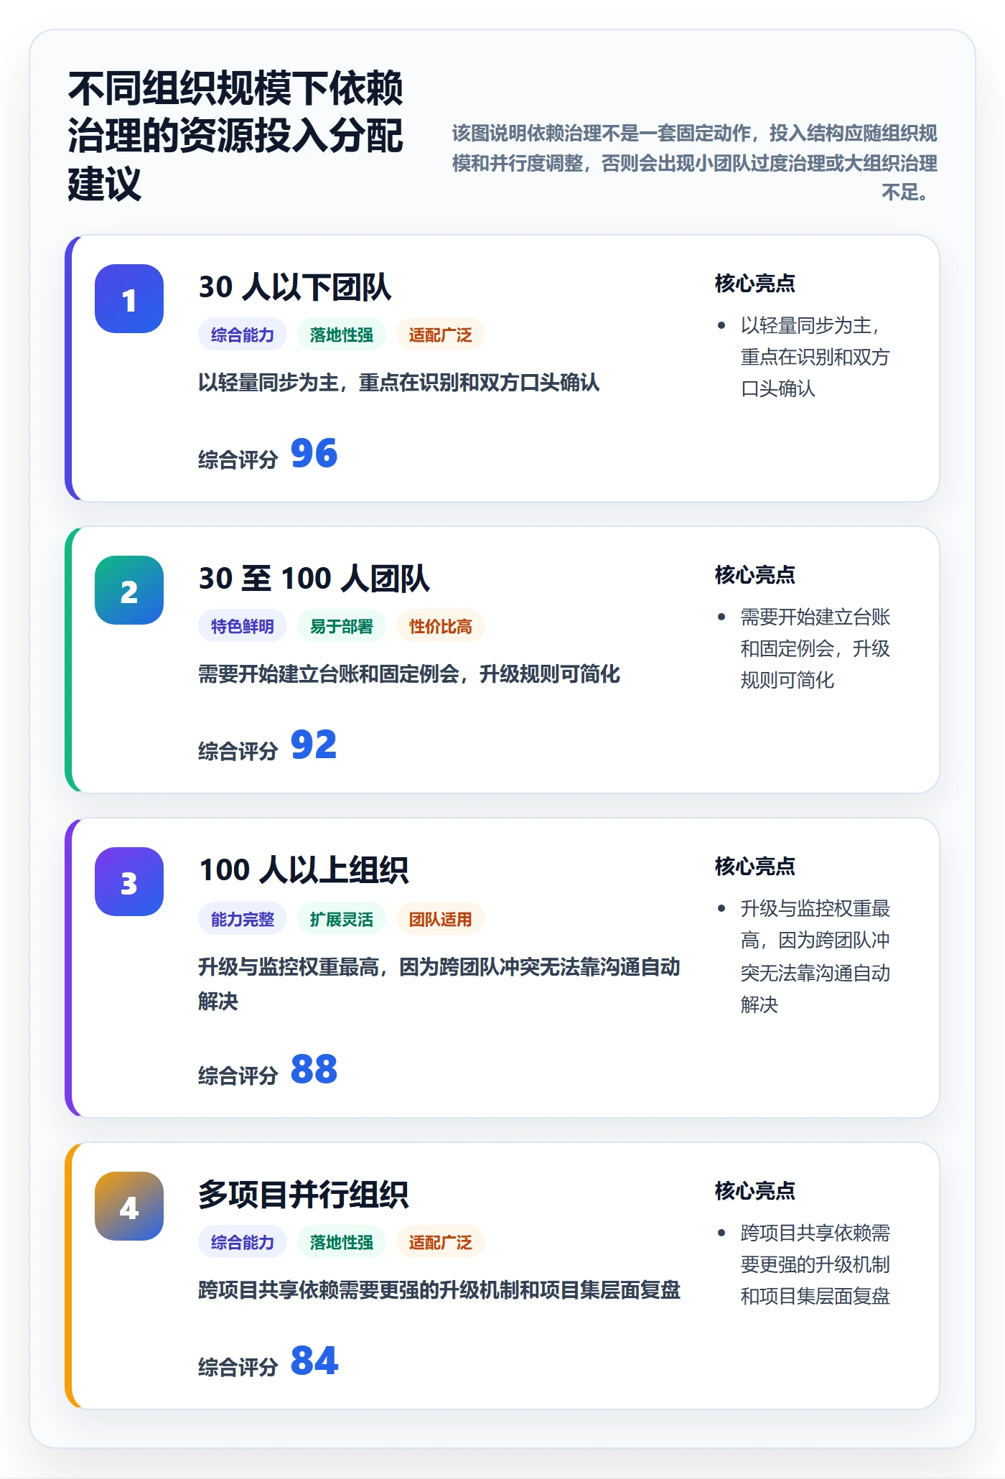Click the 团队适用 tag
This screenshot has height=1479, width=1005.
441,919
